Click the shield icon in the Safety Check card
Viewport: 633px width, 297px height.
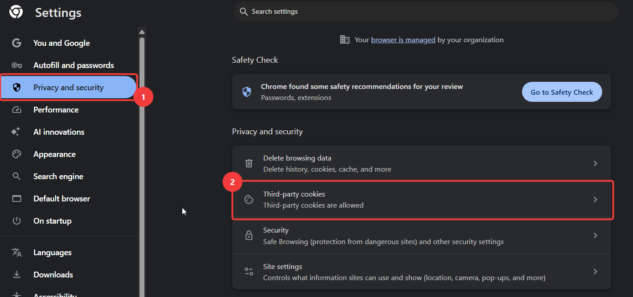(247, 92)
